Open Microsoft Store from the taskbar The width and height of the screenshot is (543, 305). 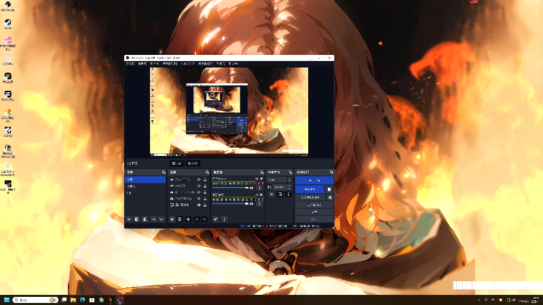(92, 300)
